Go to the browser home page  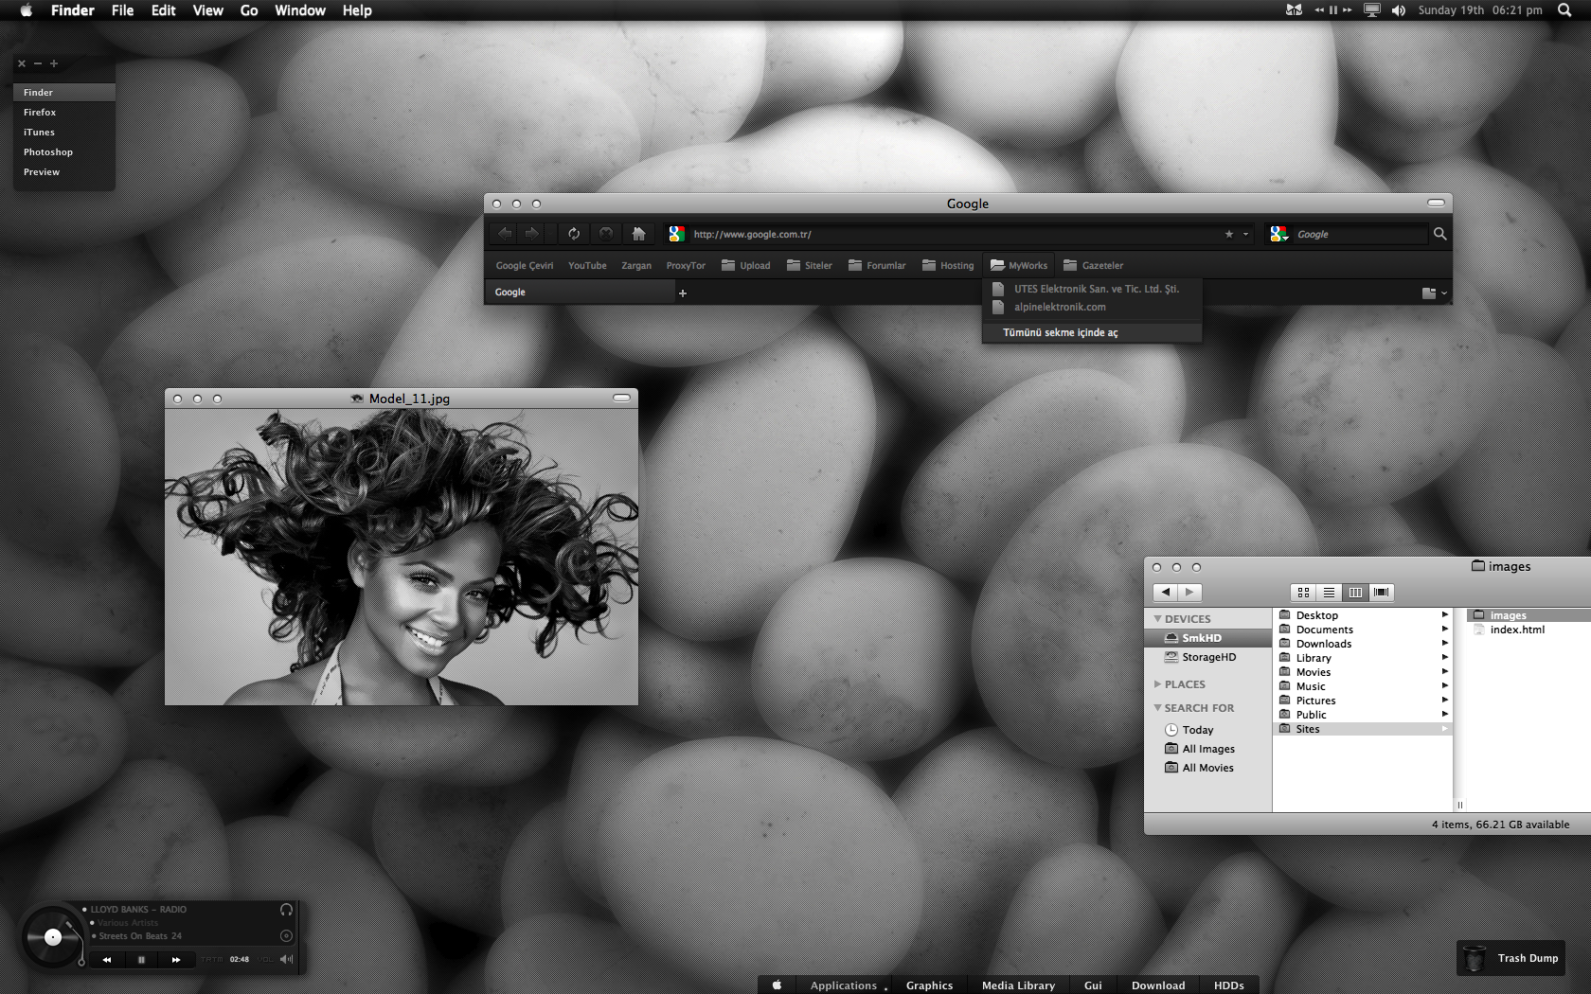tap(639, 233)
